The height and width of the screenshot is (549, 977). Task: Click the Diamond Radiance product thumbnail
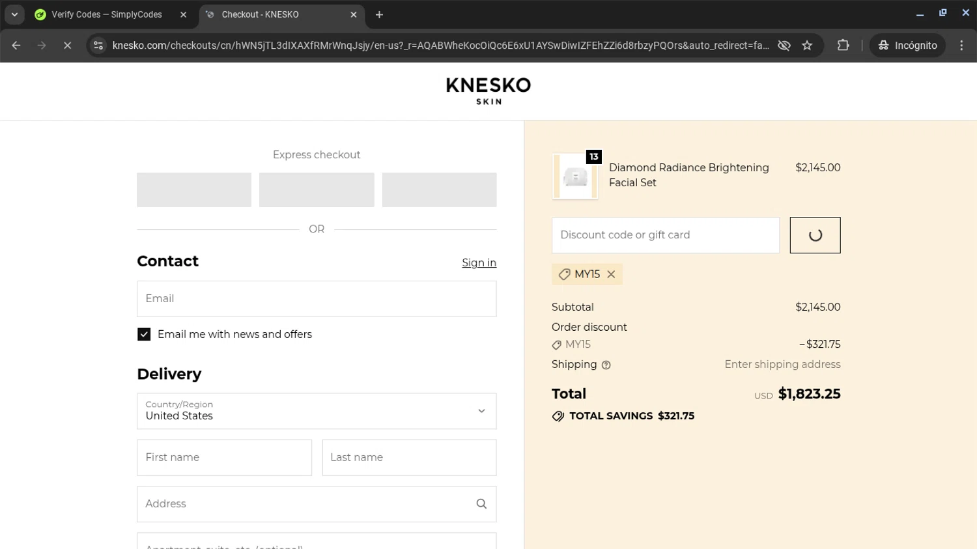[575, 176]
